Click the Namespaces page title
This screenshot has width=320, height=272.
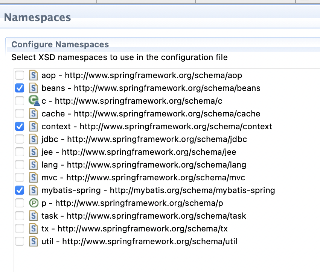point(37,17)
